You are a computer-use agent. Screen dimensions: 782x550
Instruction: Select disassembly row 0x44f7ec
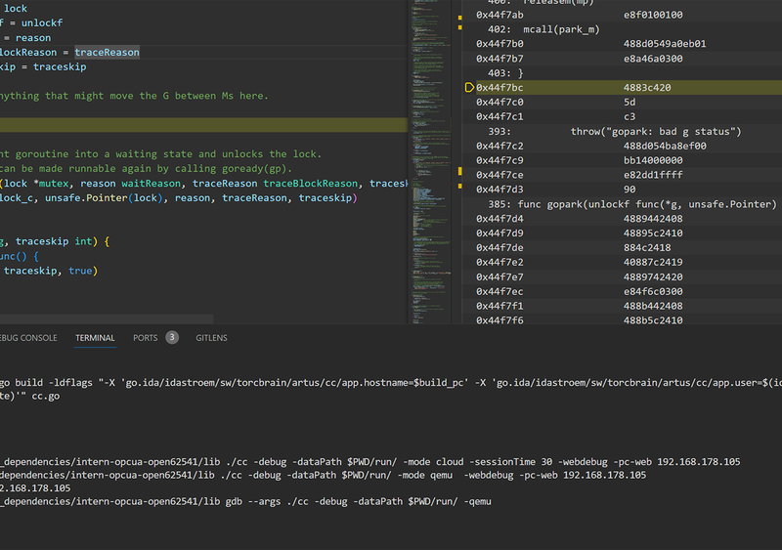(622, 291)
